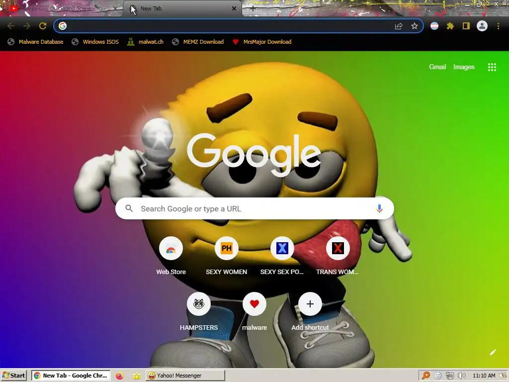
Task: Add a new shortcut tile
Action: [310, 312]
